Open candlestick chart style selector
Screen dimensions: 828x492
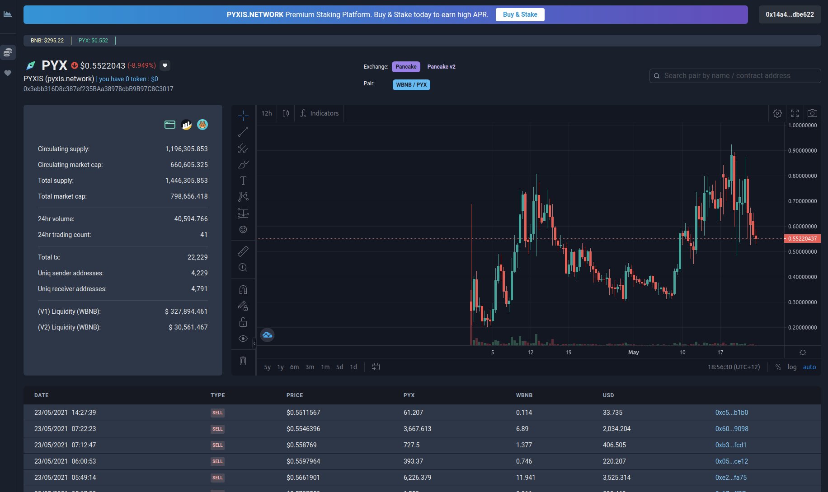pyautogui.click(x=286, y=113)
